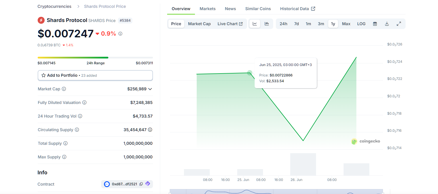This screenshot has width=438, height=194.
Task: Open the Circulating Supply info icon
Action: [77, 130]
